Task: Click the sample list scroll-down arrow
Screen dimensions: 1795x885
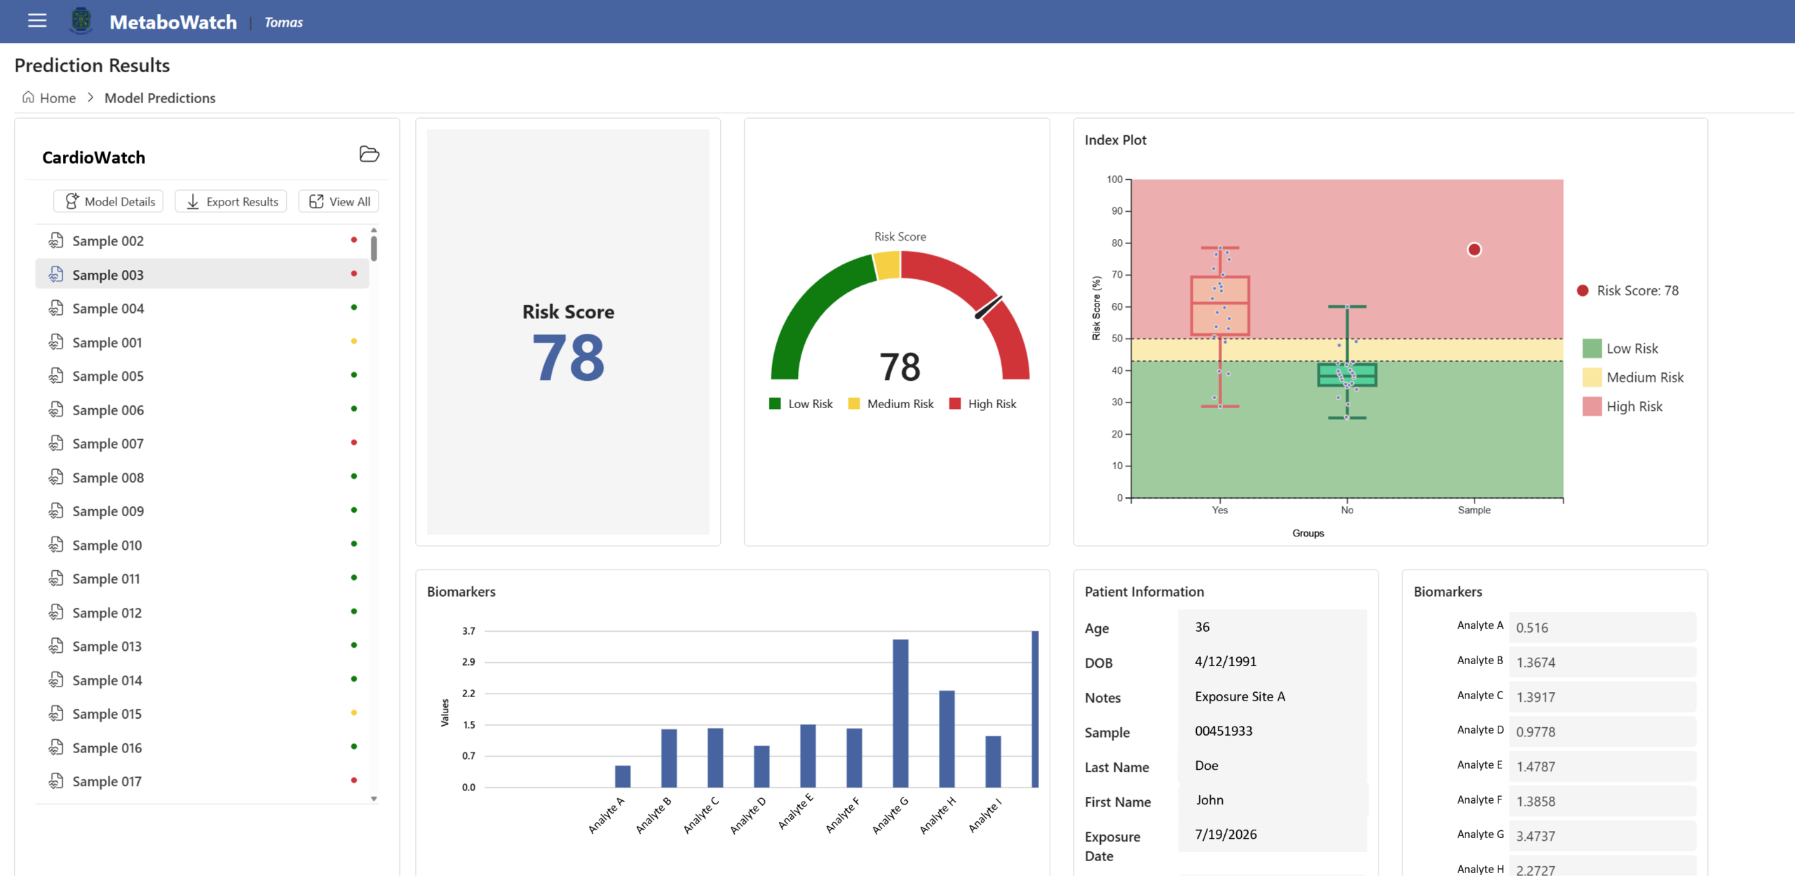Action: point(374,798)
